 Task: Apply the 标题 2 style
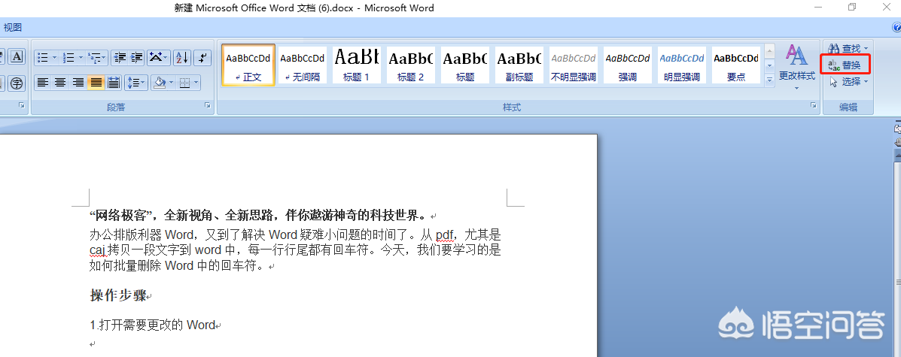pos(410,65)
